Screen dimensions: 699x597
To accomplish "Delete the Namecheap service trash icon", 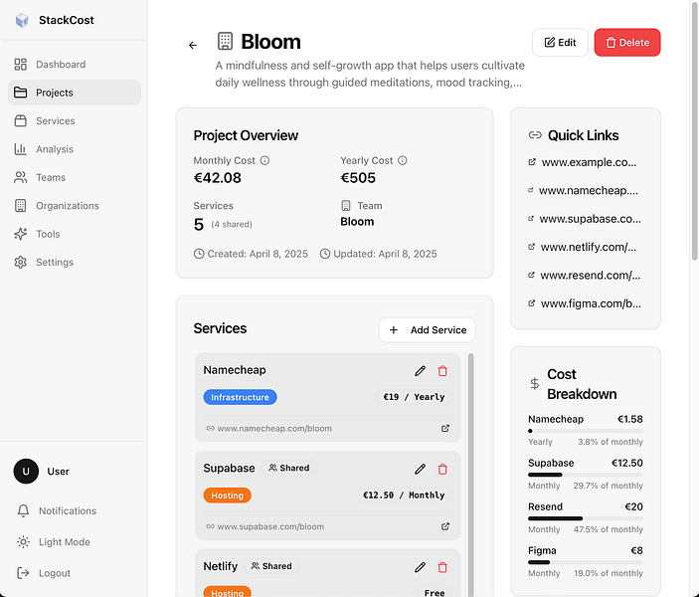I will pyautogui.click(x=442, y=371).
